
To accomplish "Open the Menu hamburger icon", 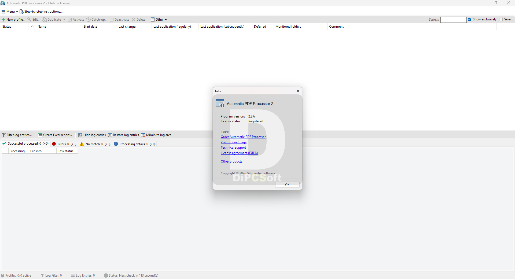I will click(x=3, y=12).
